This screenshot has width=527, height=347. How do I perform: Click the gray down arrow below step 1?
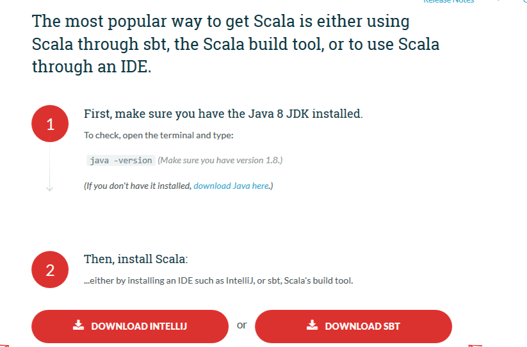coord(50,188)
